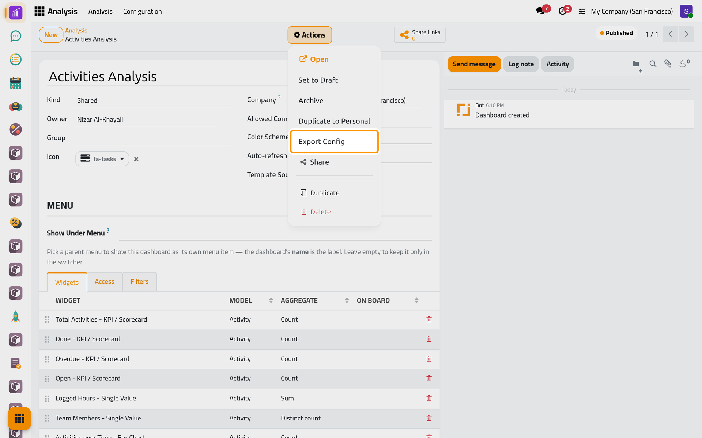Click the folder-plus icon in the chatter
The width and height of the screenshot is (702, 438).
coord(637,65)
